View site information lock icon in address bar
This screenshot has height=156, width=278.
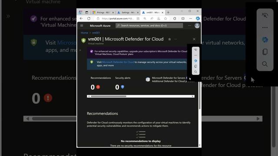click(x=98, y=18)
